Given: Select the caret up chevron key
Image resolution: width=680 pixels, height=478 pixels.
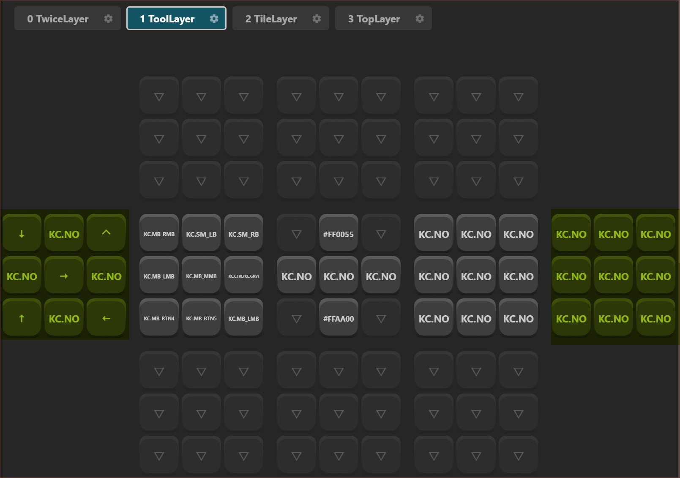Looking at the screenshot, I should click(106, 233).
